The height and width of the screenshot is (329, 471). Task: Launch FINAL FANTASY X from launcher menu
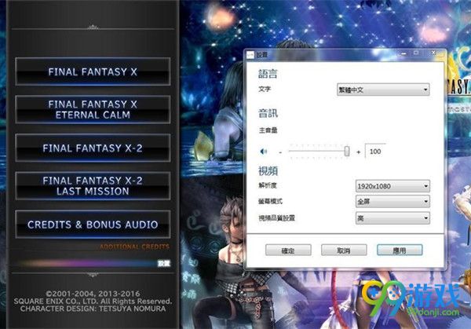(x=93, y=71)
